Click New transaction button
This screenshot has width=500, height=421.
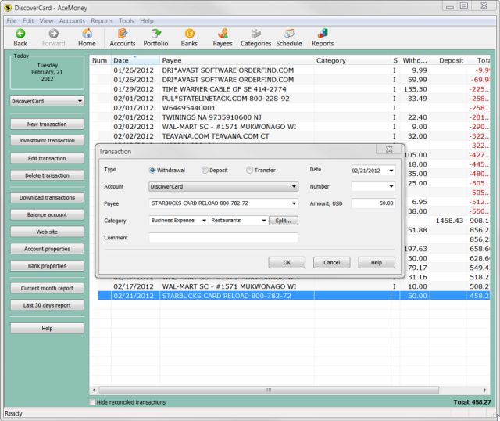tap(47, 124)
